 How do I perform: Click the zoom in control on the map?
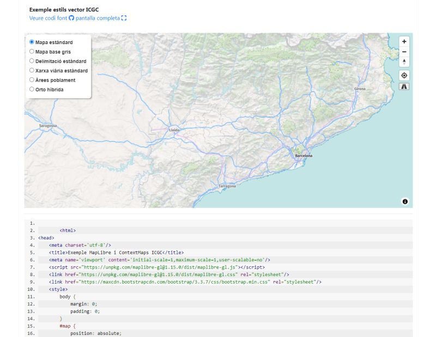click(403, 41)
